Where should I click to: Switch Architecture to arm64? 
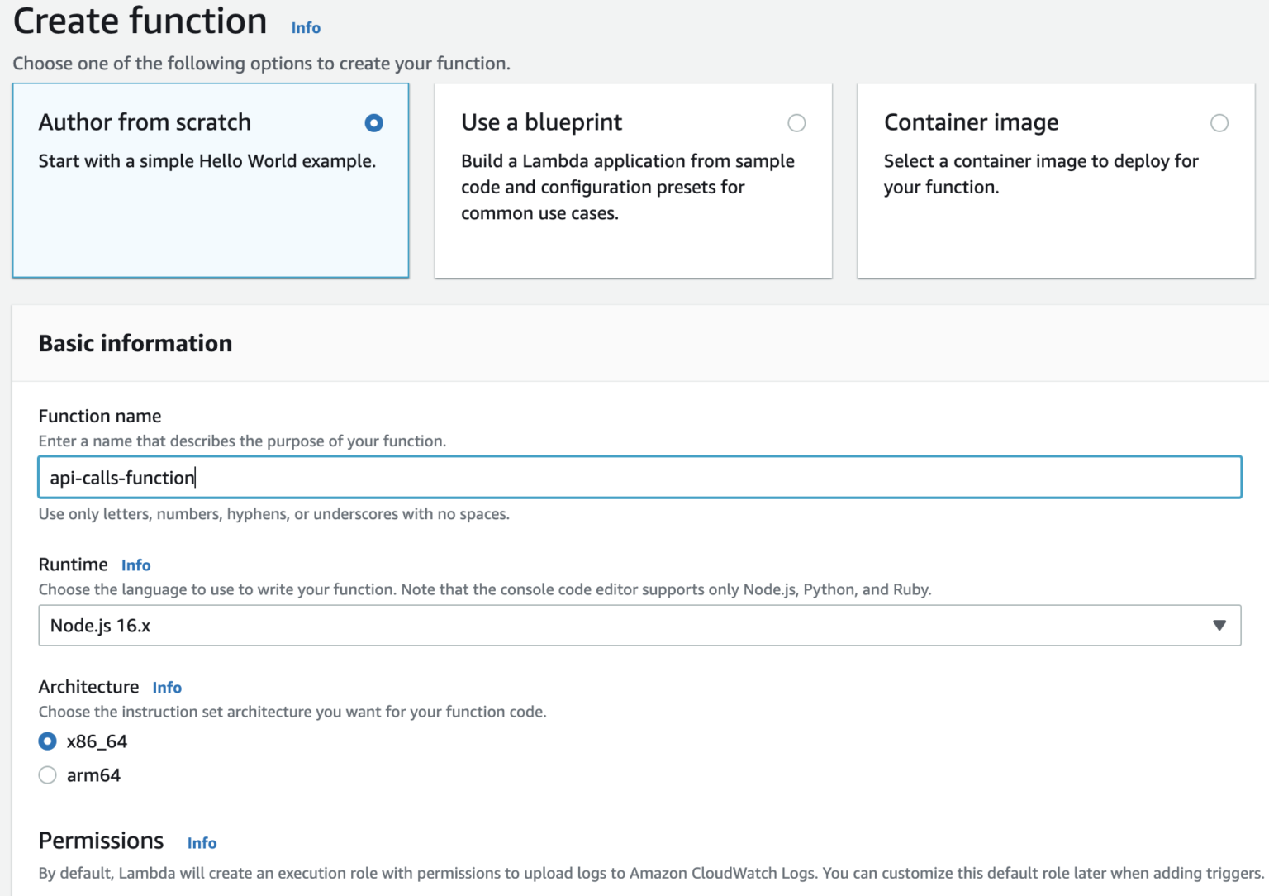[47, 774]
